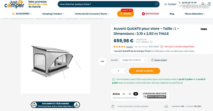This screenshot has height=111, width=213.
Task: Click the Just4Camper logo
Action: click(x=14, y=4)
